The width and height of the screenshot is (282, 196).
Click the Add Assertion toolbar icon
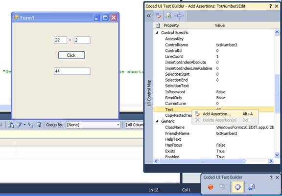(159, 16)
